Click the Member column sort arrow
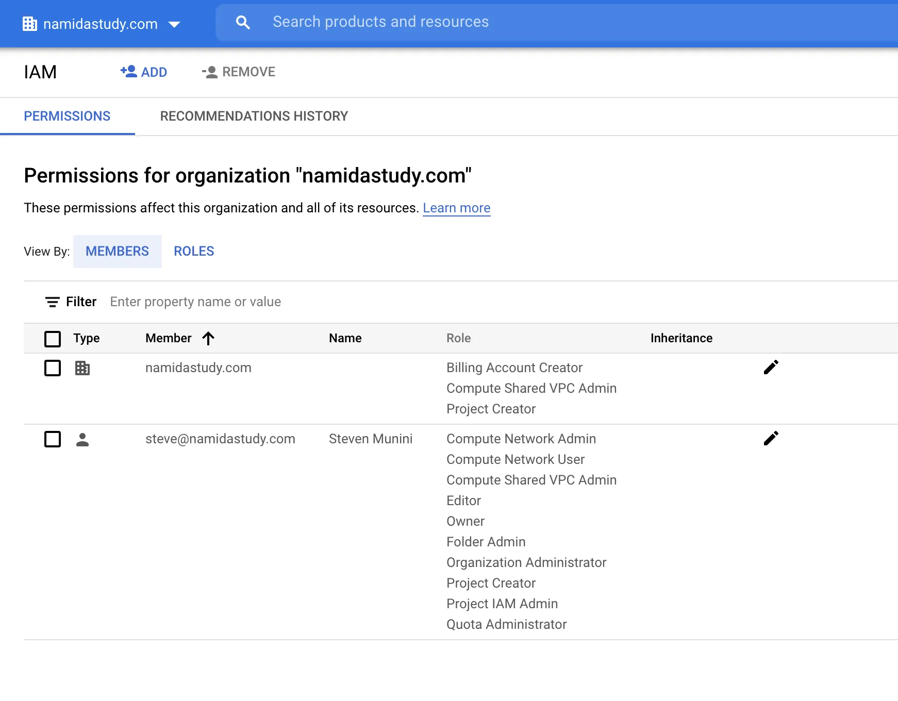Viewport: 898px width, 701px height. 208,338
